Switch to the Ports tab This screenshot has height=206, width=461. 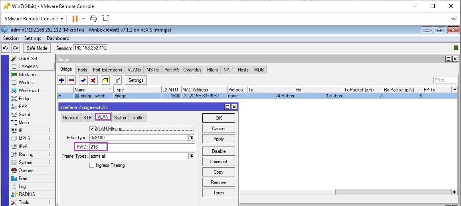tap(82, 69)
